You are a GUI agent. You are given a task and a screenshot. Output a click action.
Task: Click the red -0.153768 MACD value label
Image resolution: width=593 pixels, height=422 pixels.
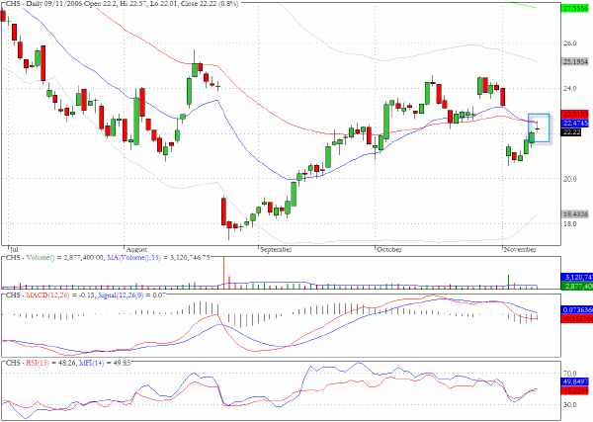coord(576,319)
